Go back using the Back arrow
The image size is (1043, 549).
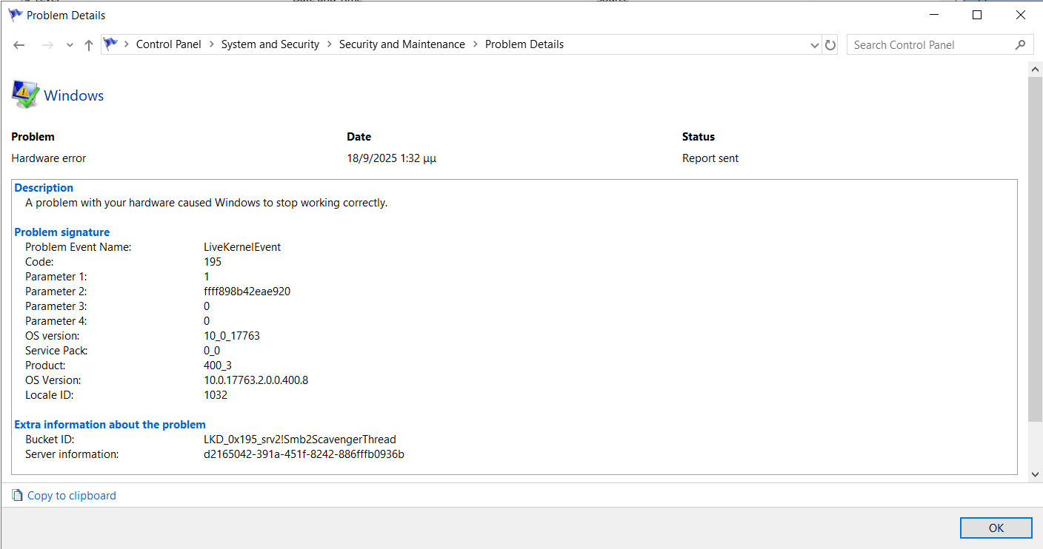point(19,45)
